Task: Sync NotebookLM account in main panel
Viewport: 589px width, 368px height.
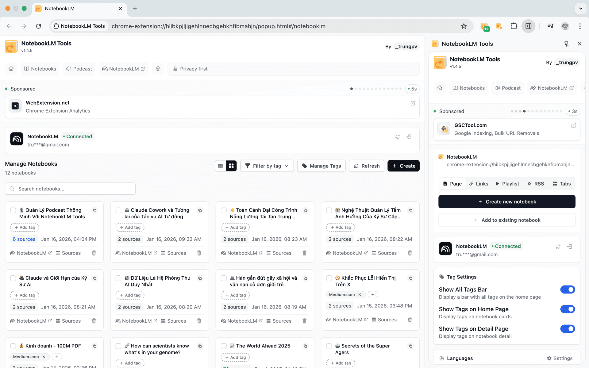Action: pos(398,137)
